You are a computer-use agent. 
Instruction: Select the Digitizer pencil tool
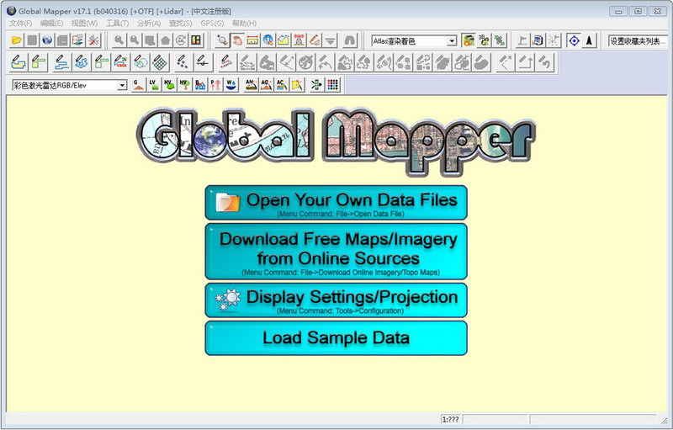315,40
